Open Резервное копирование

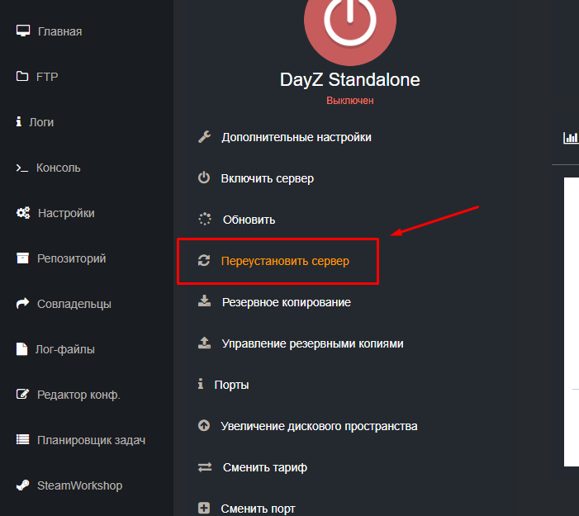click(x=286, y=302)
